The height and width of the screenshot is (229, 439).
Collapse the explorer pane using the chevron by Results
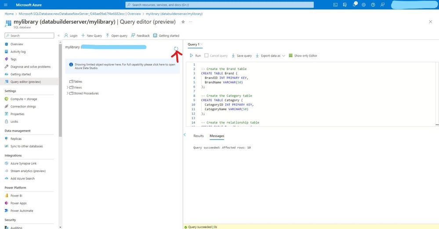click(x=185, y=135)
